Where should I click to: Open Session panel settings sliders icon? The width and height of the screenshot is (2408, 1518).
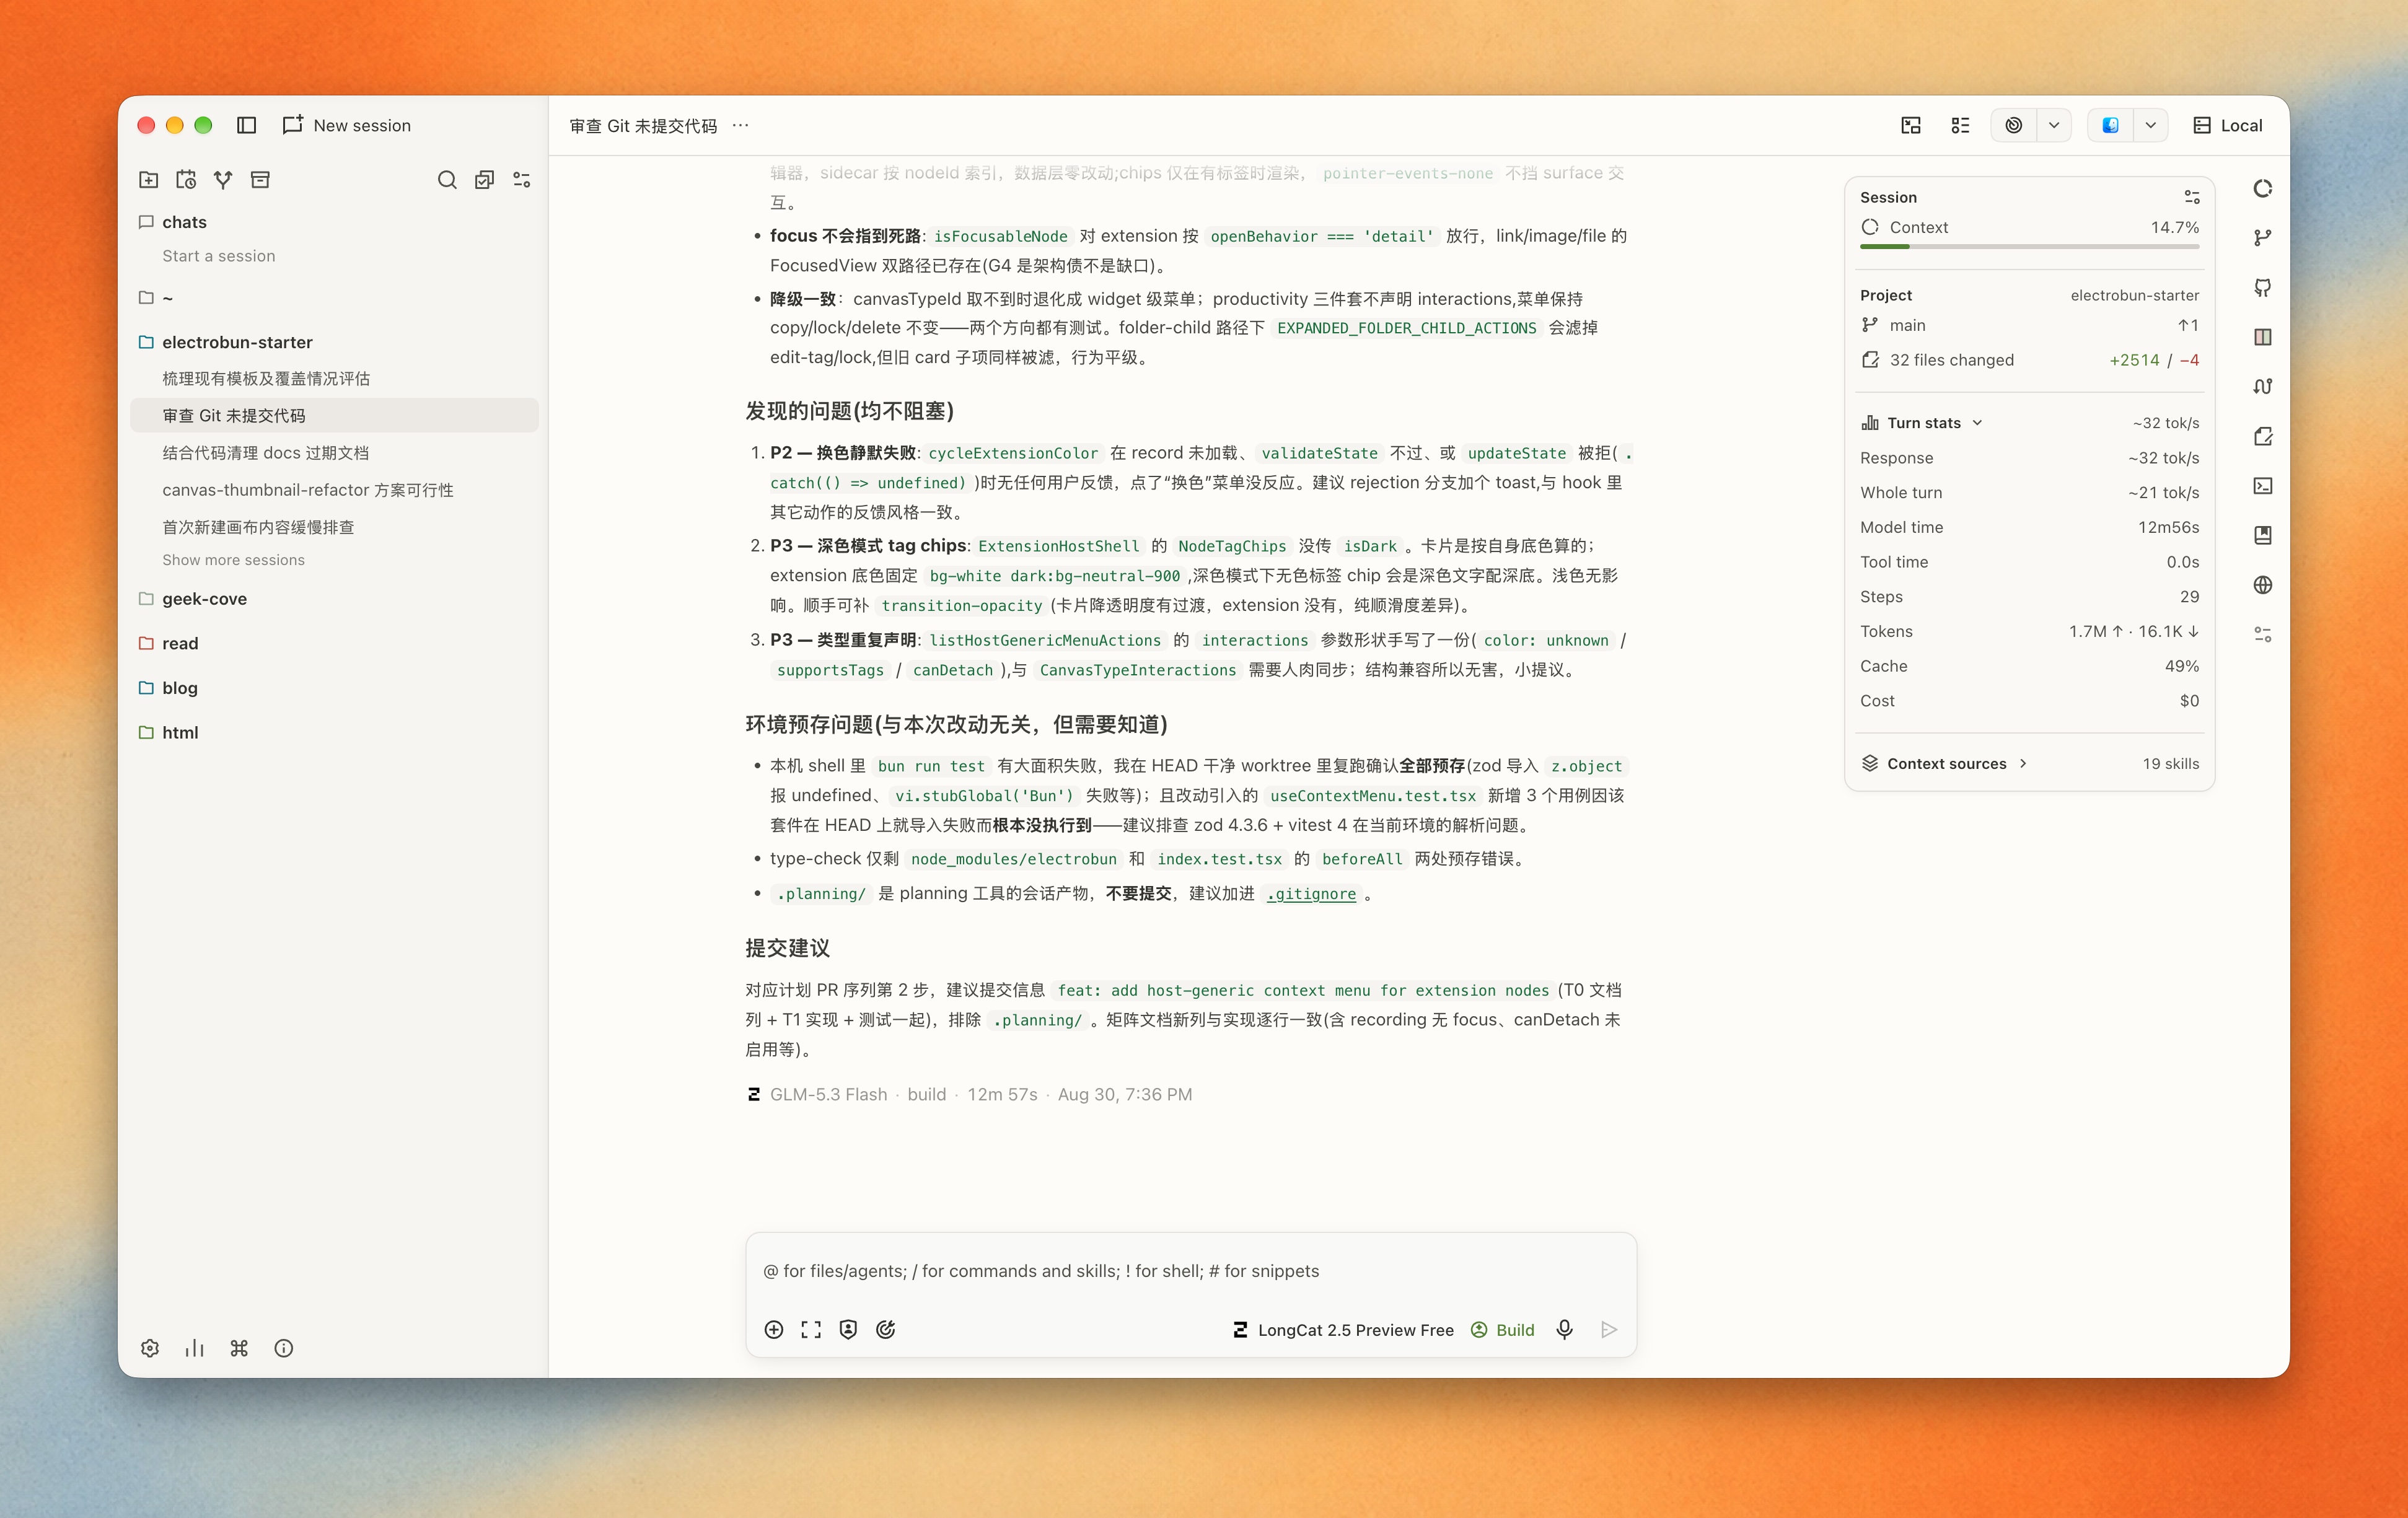coord(2191,197)
